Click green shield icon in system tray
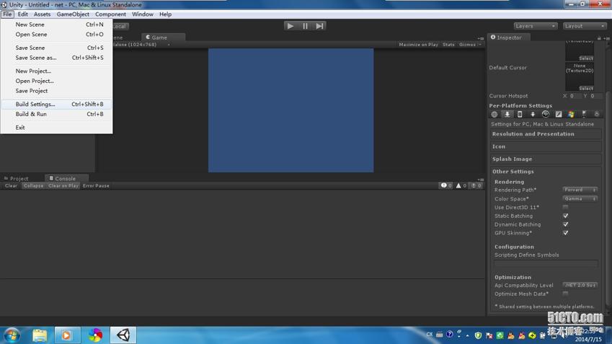Image resolution: width=612 pixels, height=344 pixels. coord(478,335)
